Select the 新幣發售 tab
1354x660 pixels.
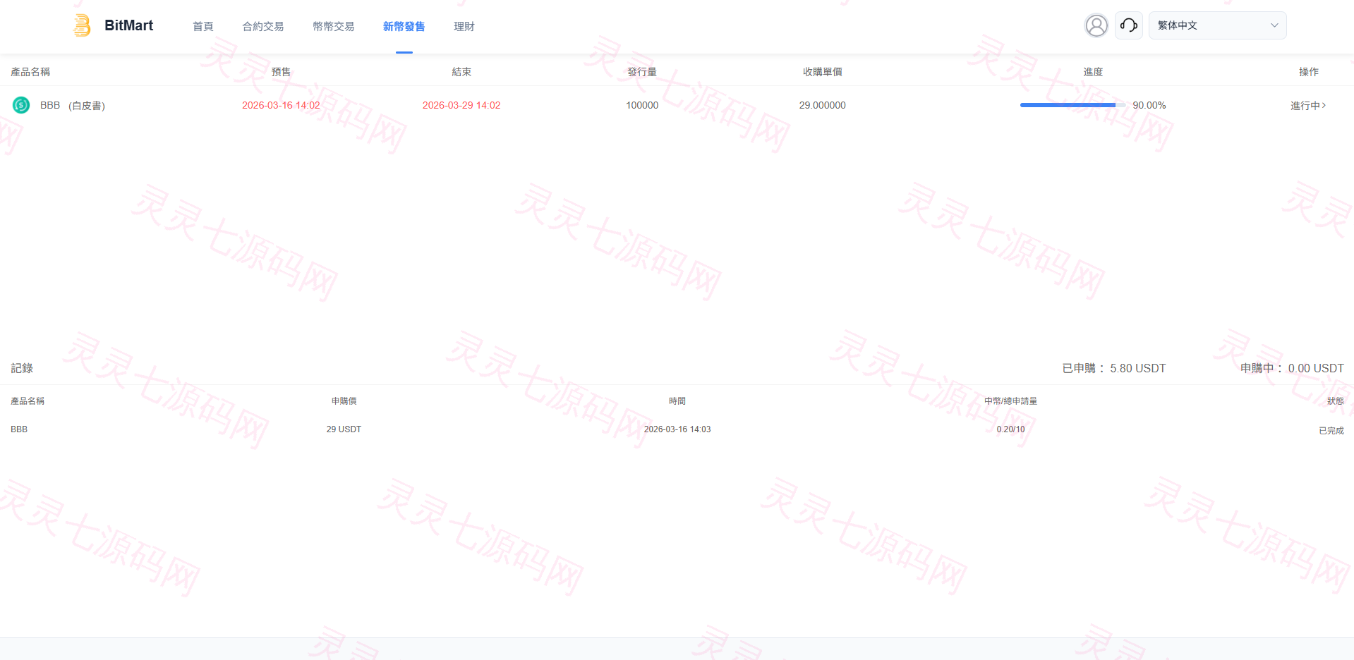[404, 26]
